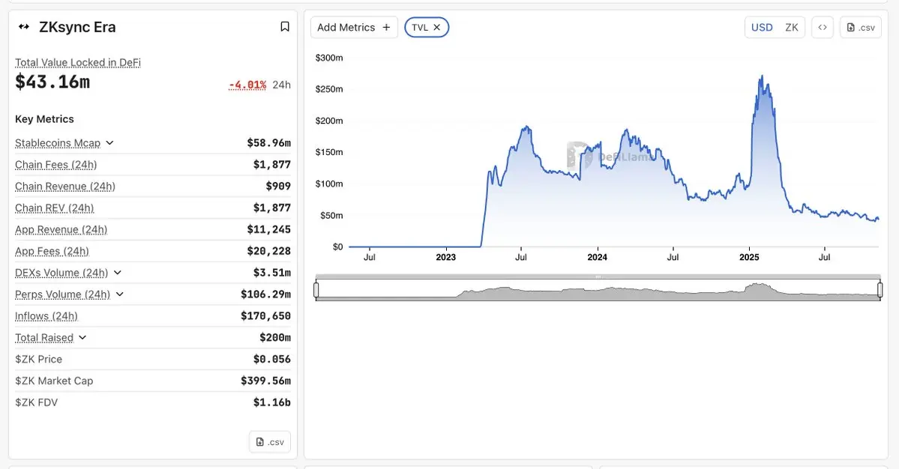Click the Inflows (24h) label
The image size is (899, 469).
pos(46,316)
